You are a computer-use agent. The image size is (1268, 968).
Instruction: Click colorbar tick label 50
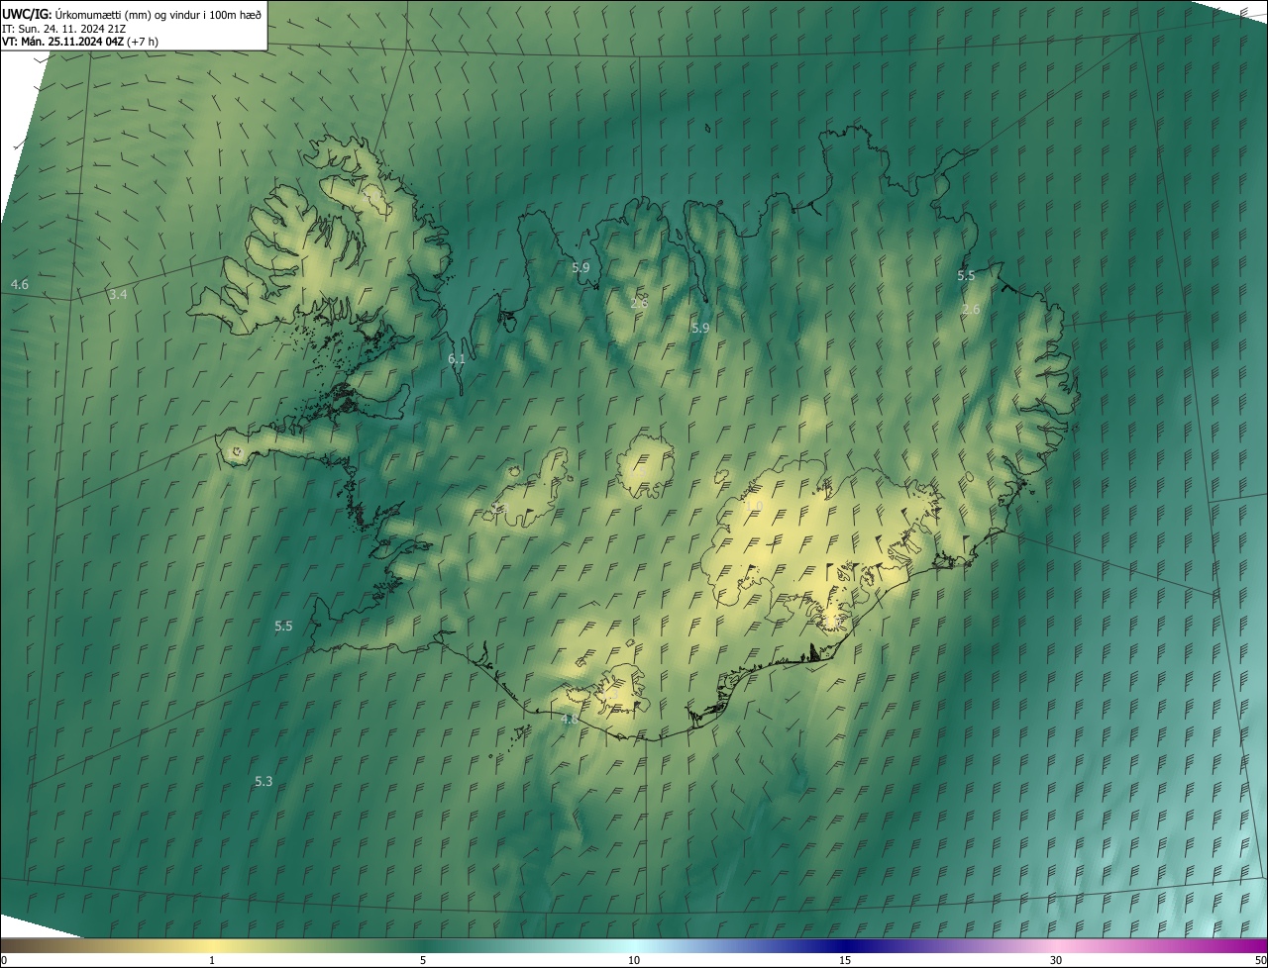[x=1260, y=960]
